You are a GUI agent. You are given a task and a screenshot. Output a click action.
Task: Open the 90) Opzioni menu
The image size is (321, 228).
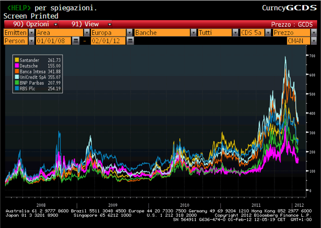click(x=31, y=24)
